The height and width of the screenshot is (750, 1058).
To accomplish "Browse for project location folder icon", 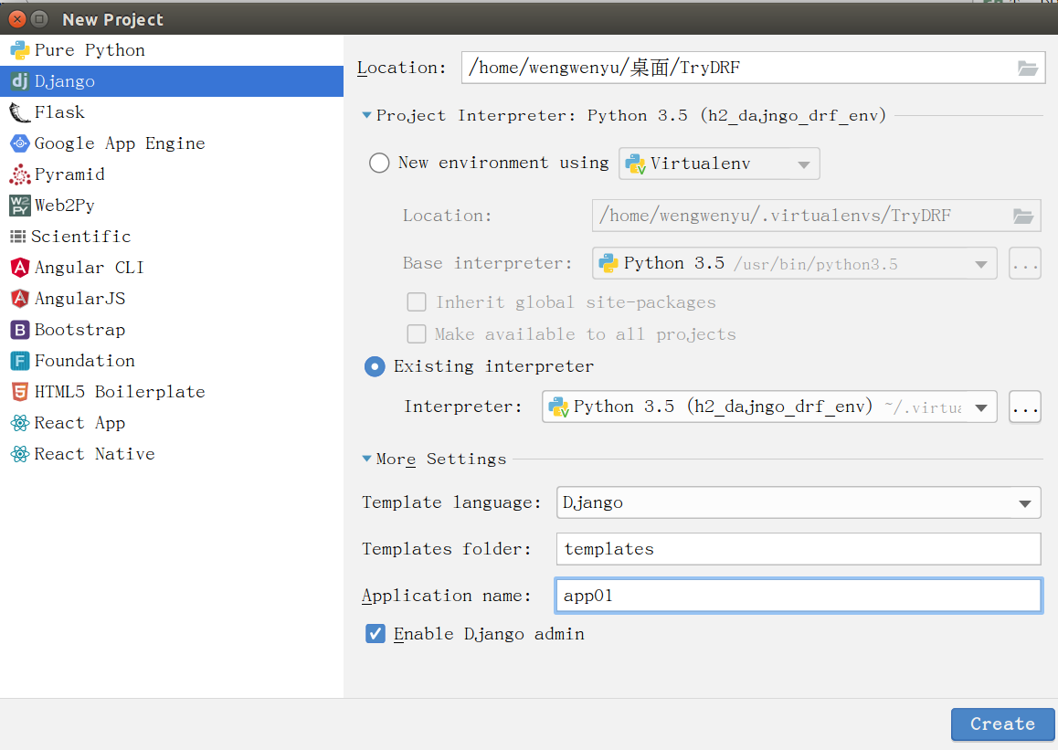I will click(1028, 69).
